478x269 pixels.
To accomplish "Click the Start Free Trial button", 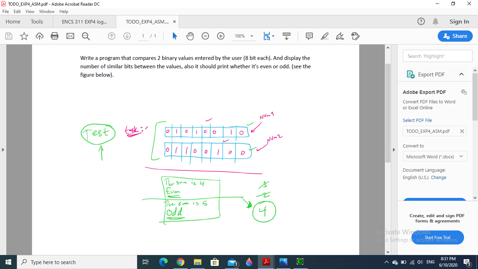I will [x=437, y=237].
